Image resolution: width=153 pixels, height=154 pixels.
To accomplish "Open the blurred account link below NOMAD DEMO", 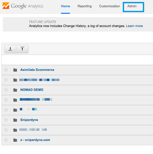I will [36, 99].
